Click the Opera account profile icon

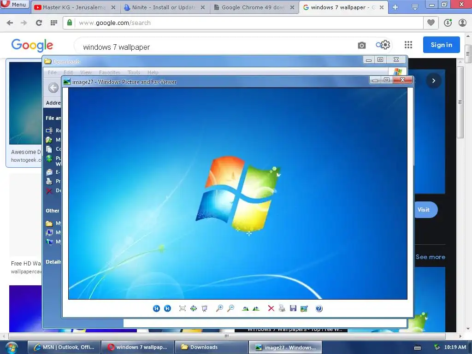point(462,23)
